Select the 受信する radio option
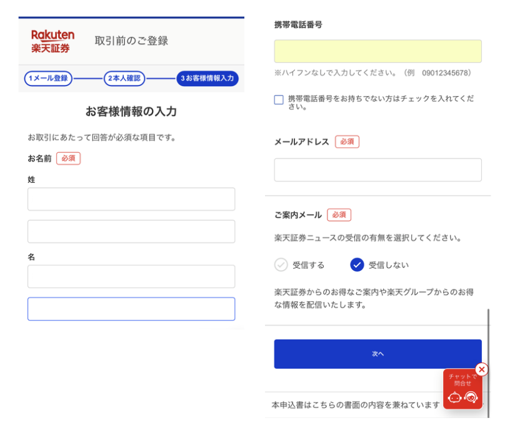This screenshot has height=438, width=515. pos(281,265)
